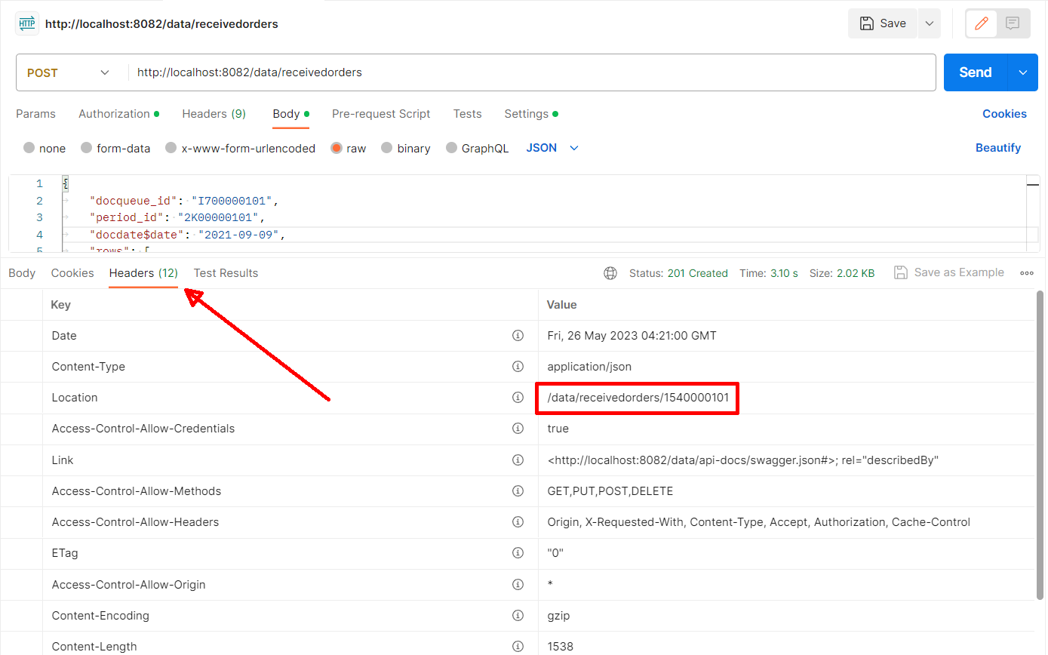Select the binary body option
The height and width of the screenshot is (655, 1048).
[x=405, y=149]
